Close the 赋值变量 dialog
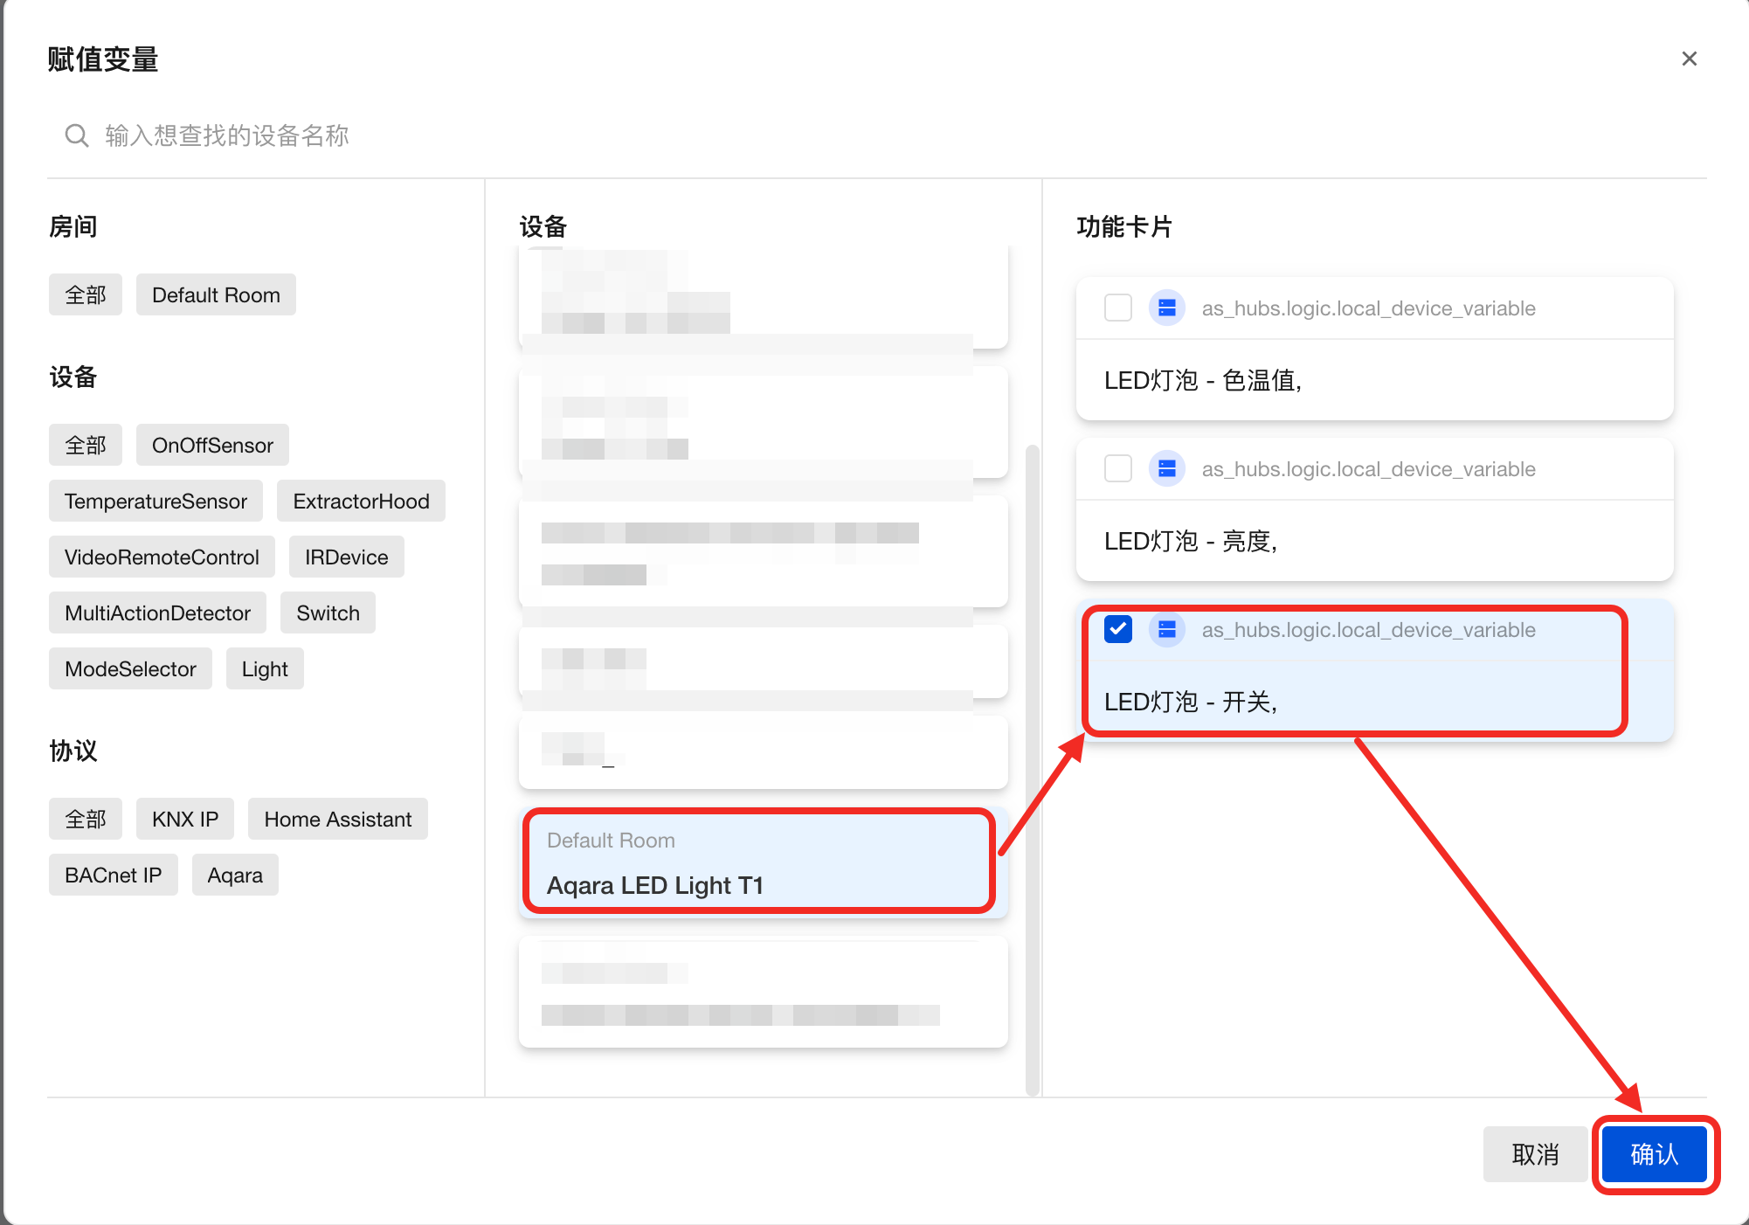The width and height of the screenshot is (1749, 1225). coord(1689,59)
